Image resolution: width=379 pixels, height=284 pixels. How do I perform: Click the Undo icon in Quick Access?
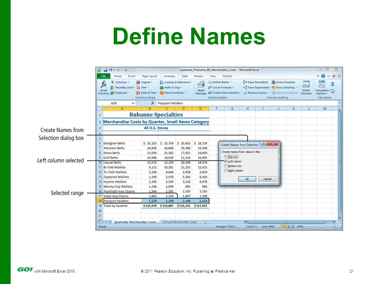click(x=111, y=70)
